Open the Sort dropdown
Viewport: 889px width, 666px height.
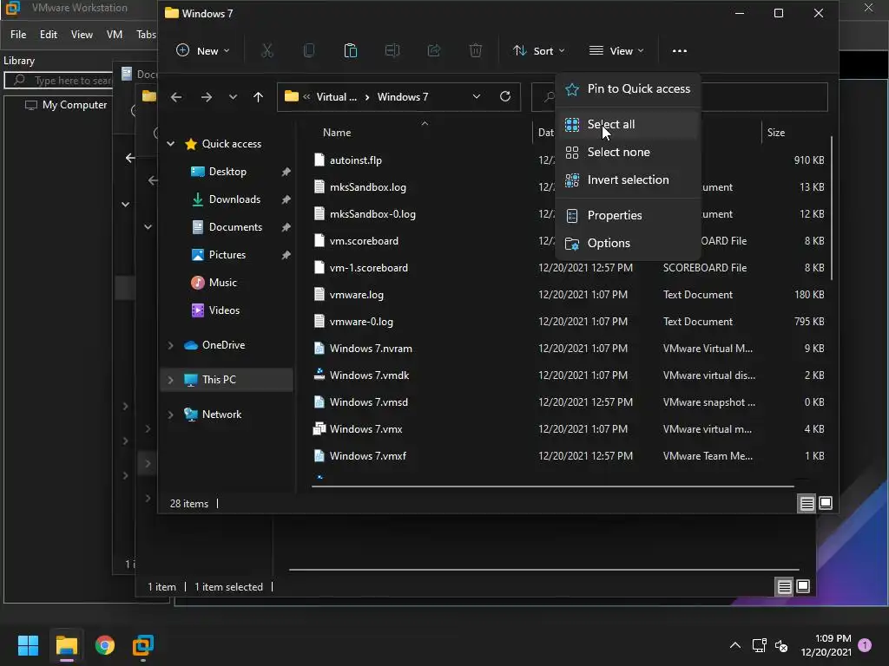(538, 51)
